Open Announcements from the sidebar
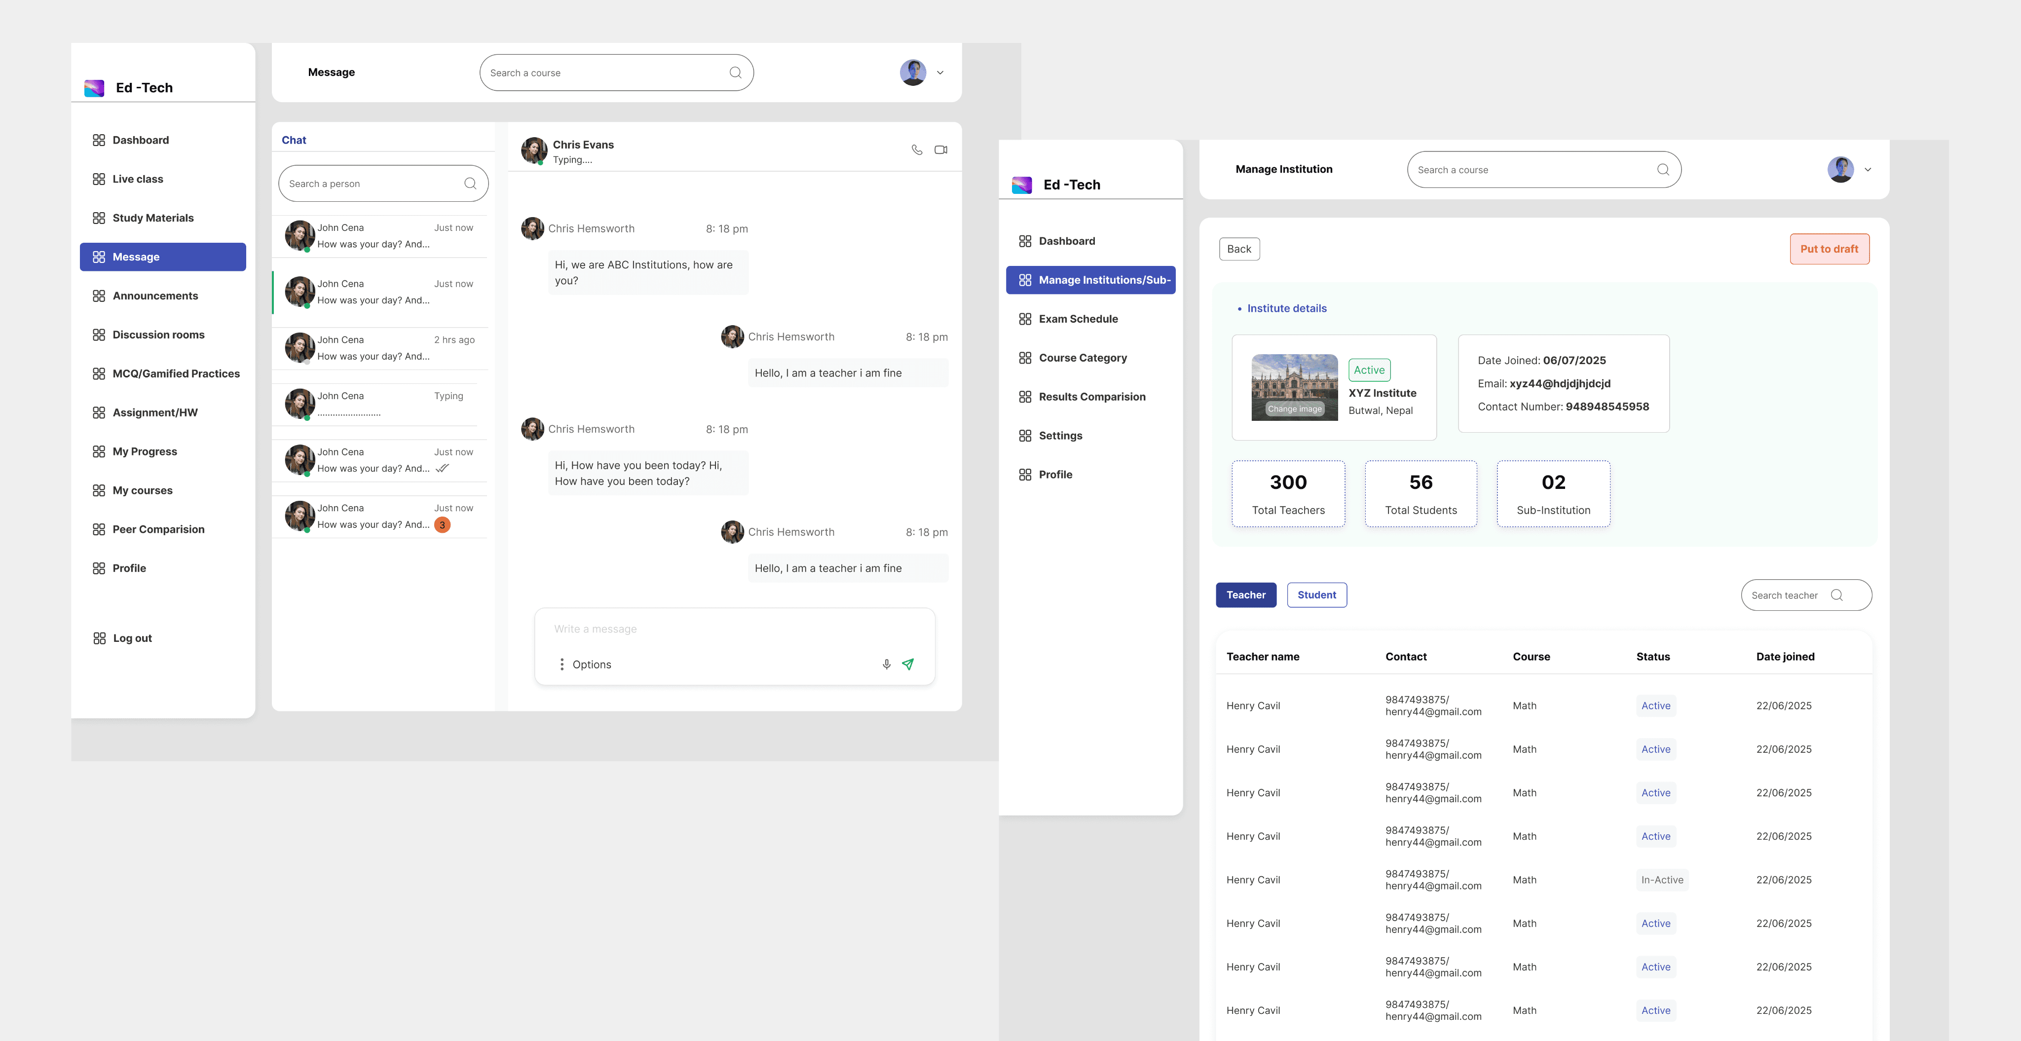The height and width of the screenshot is (1041, 2021). 155,296
